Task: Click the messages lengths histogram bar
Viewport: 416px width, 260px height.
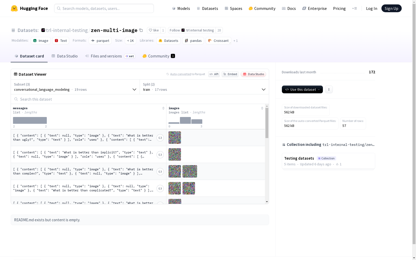Action: click(30, 120)
